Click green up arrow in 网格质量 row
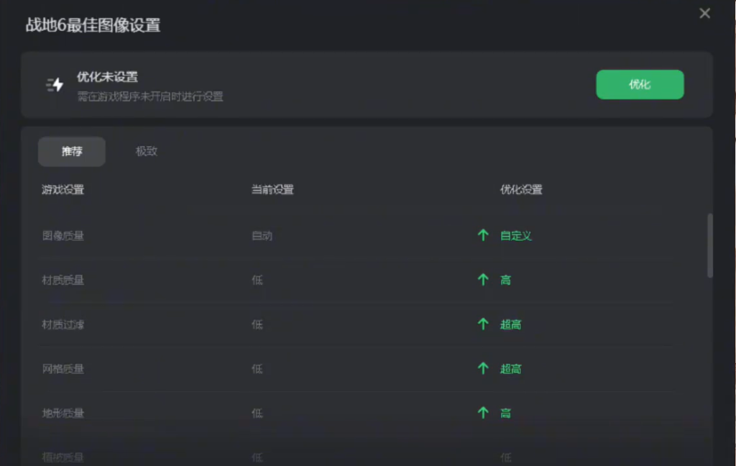Viewport: 736px width, 466px height. tap(483, 369)
